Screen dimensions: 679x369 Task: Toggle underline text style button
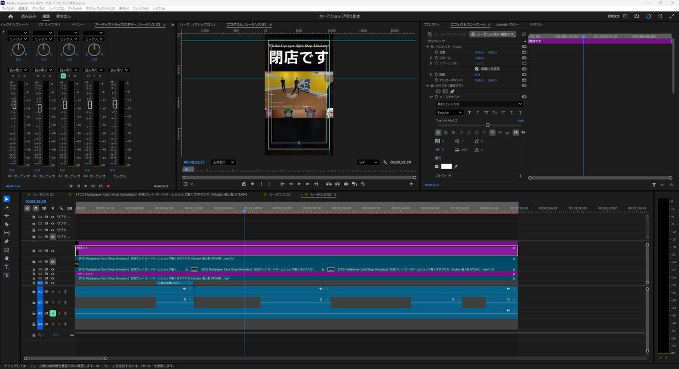[520, 112]
